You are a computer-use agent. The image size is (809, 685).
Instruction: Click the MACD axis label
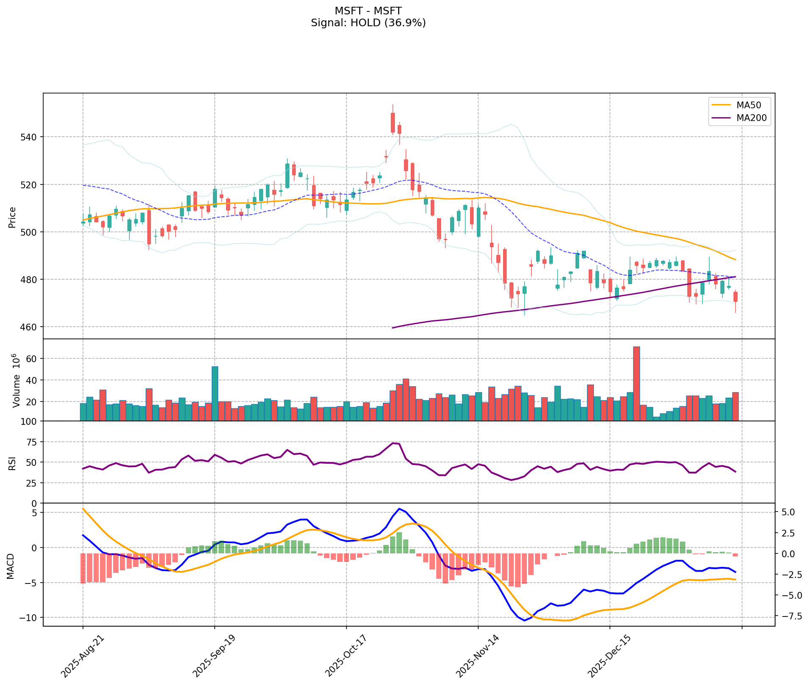(12, 566)
